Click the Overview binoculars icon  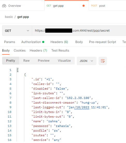[x=4, y=6]
